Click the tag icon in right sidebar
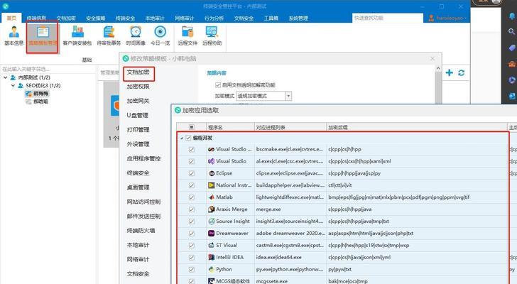 [512, 48]
